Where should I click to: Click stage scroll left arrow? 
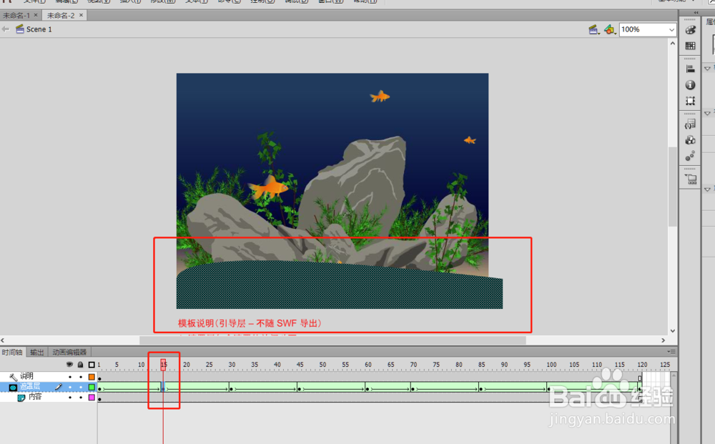3,340
